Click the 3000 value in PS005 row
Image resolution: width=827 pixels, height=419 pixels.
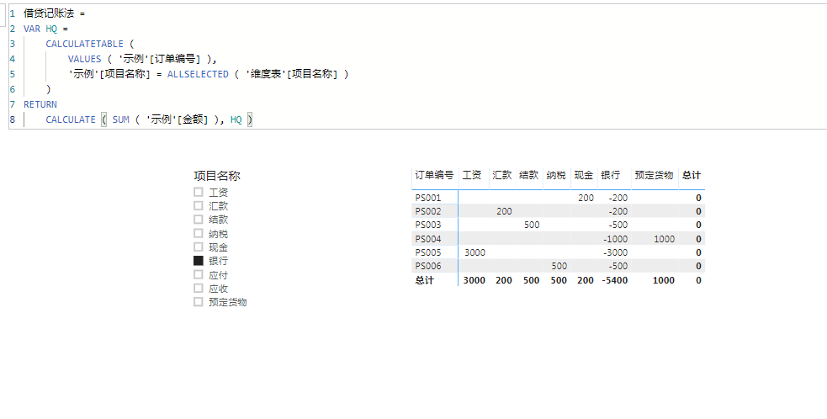pyautogui.click(x=474, y=252)
